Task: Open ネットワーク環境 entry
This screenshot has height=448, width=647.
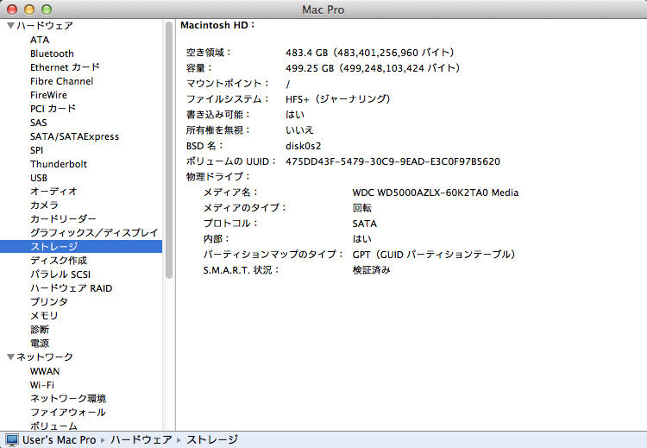Action: 68,399
